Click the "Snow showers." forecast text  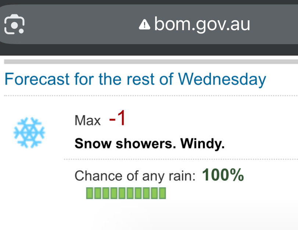pos(123,144)
